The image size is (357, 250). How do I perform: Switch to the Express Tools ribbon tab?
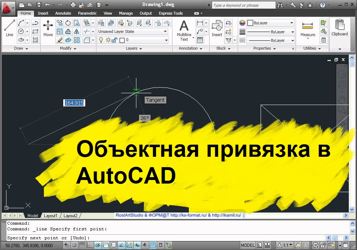[171, 13]
